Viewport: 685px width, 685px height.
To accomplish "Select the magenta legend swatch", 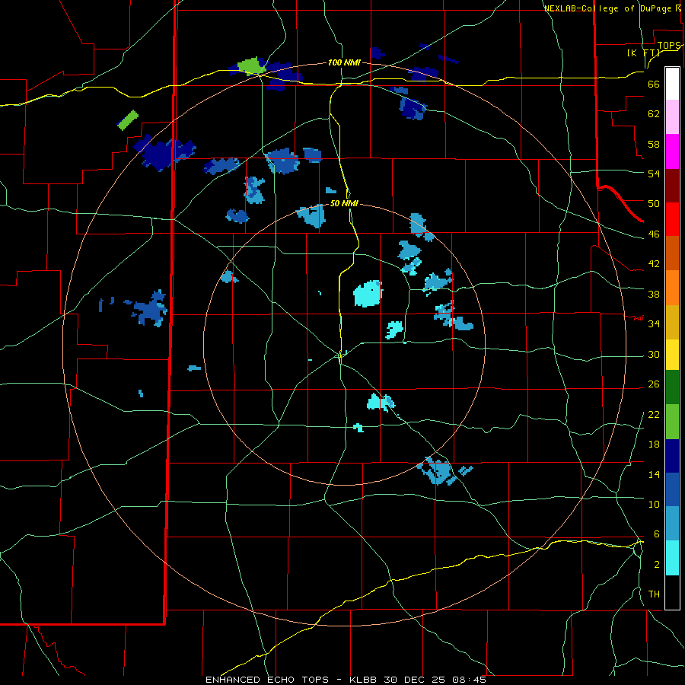I will click(x=672, y=151).
